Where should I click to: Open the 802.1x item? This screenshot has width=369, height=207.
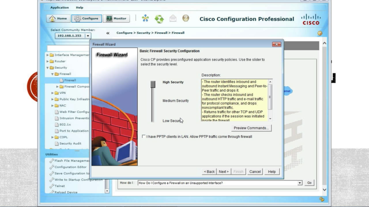pos(63,124)
